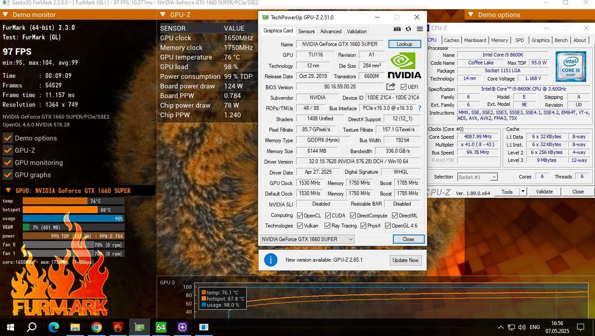The width and height of the screenshot is (595, 336).
Task: Toggle the UEFI checkbox
Action: pos(403,87)
